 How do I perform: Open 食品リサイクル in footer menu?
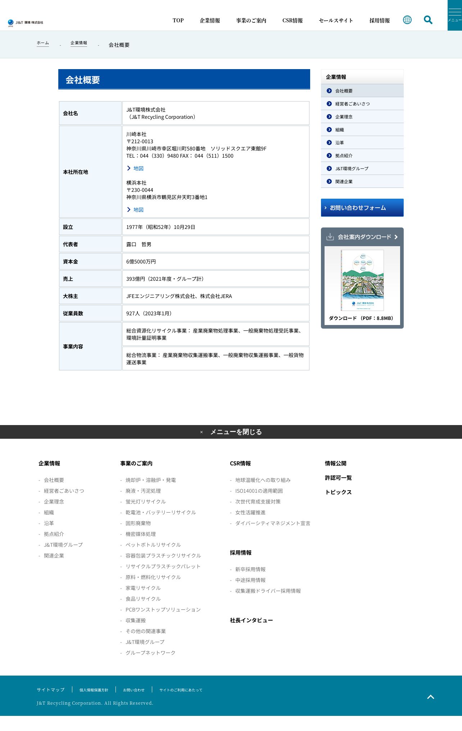143,599
